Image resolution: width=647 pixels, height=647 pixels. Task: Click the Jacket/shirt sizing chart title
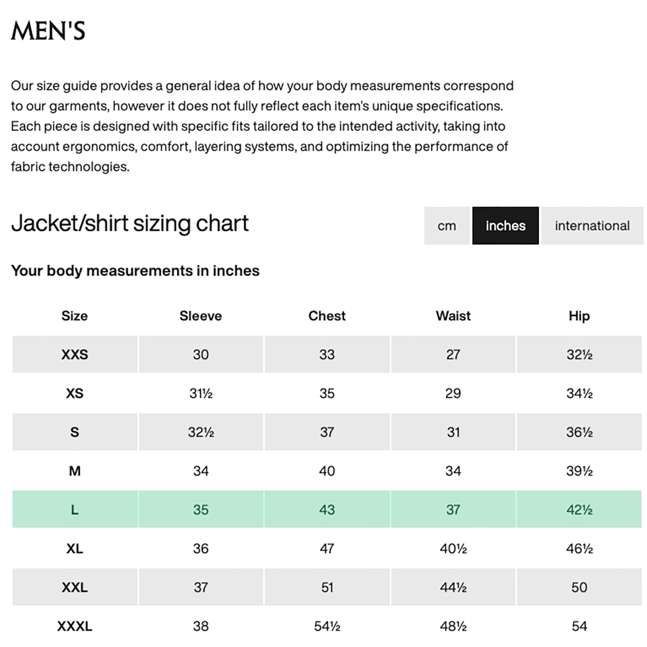[130, 223]
